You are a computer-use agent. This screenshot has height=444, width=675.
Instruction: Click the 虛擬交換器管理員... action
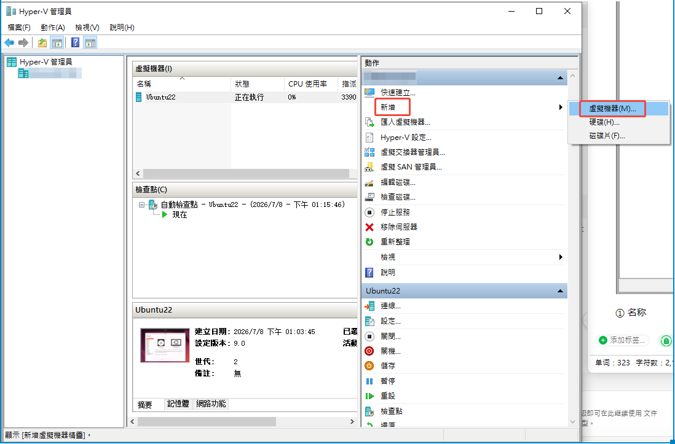[x=413, y=152]
